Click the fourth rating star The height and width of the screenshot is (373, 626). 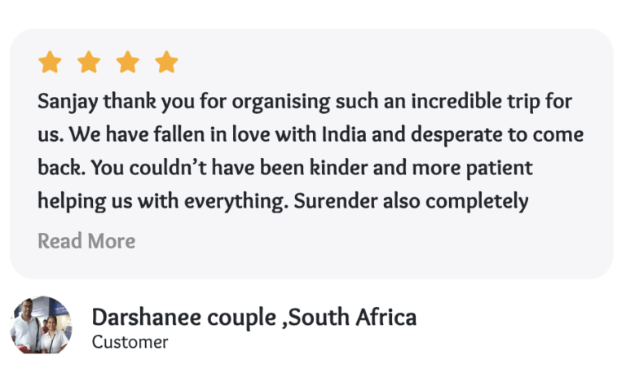coord(166,62)
